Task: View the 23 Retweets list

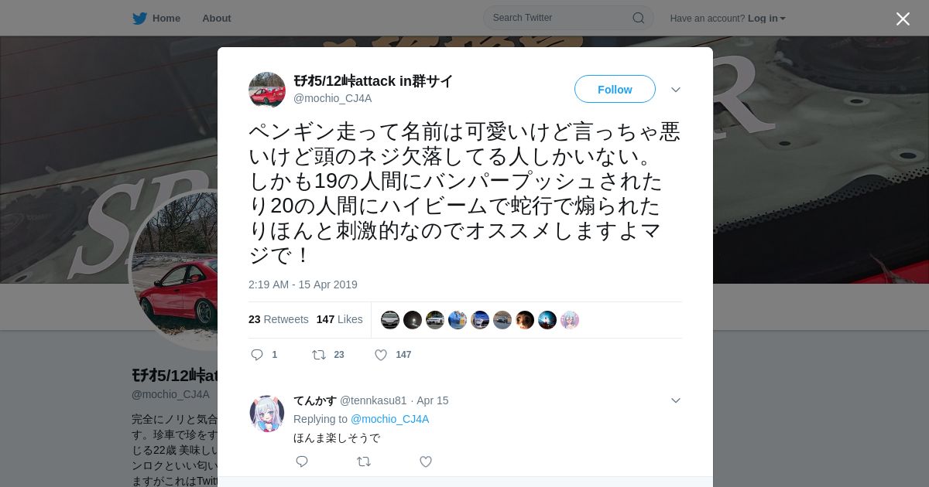Action: [x=279, y=319]
